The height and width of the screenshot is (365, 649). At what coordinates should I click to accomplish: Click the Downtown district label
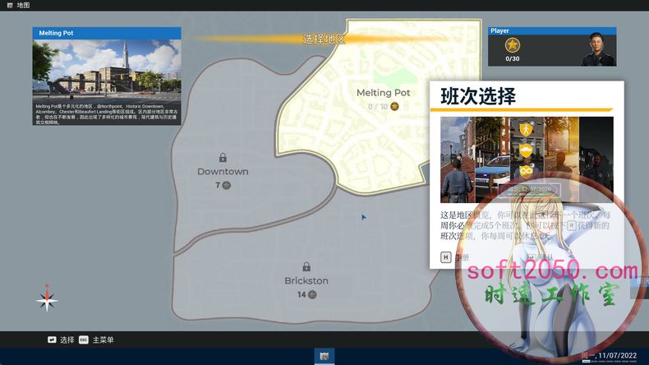click(x=223, y=172)
